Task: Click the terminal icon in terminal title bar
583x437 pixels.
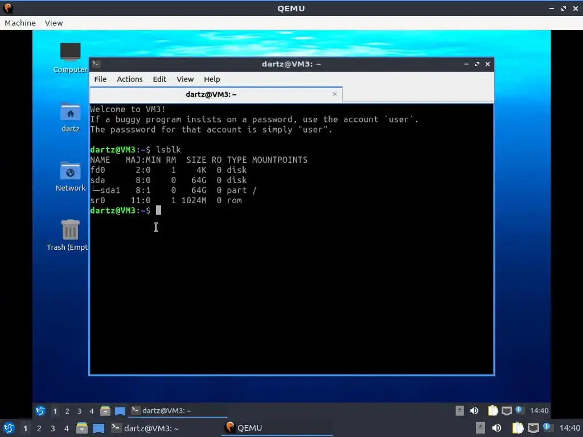Action: tap(96, 64)
